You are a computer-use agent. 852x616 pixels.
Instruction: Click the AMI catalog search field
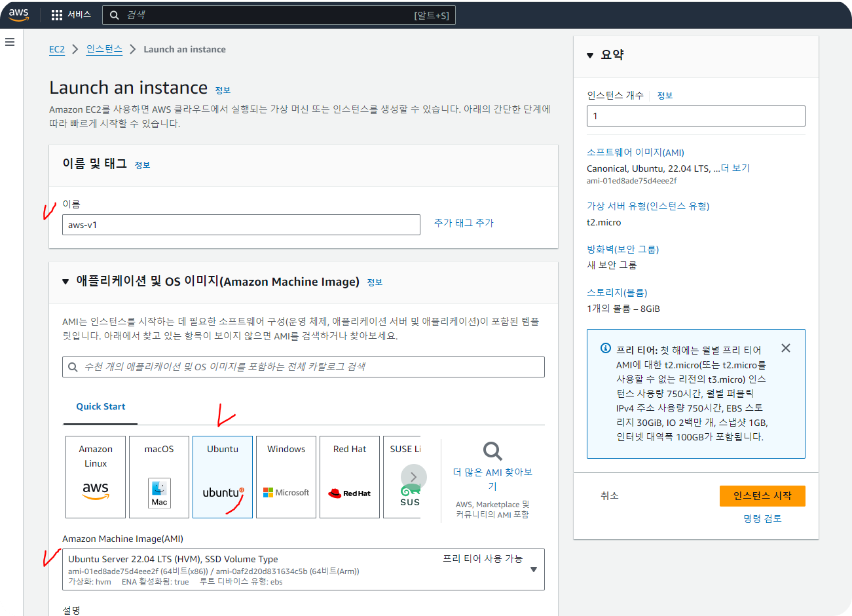(303, 367)
